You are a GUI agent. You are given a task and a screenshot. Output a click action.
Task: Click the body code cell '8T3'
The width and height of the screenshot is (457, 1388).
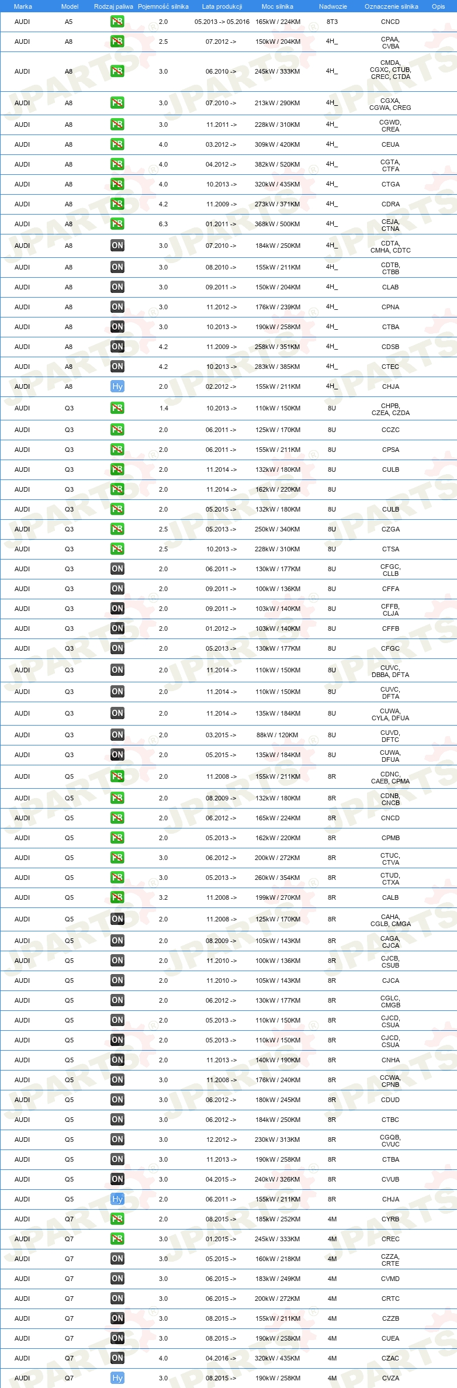point(332,22)
